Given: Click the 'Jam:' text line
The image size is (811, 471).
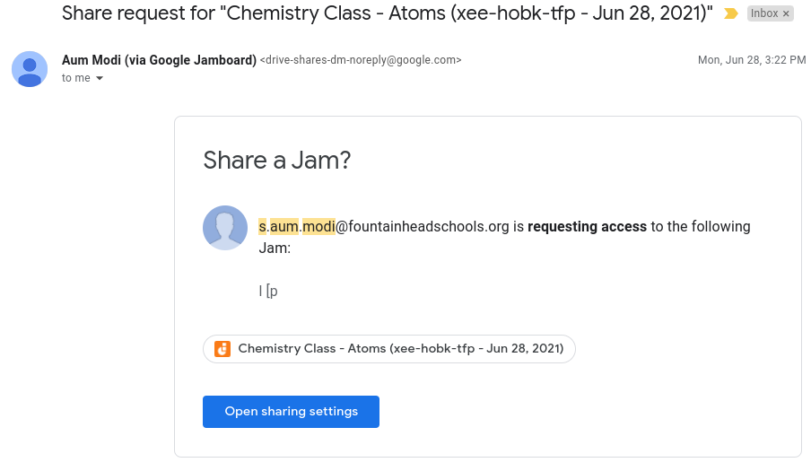Looking at the screenshot, I should click(275, 249).
